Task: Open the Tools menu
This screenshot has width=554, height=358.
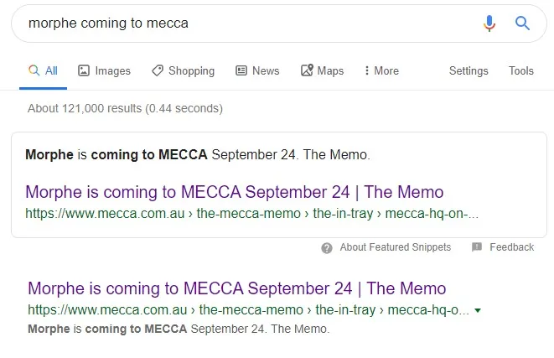Action: 521,70
